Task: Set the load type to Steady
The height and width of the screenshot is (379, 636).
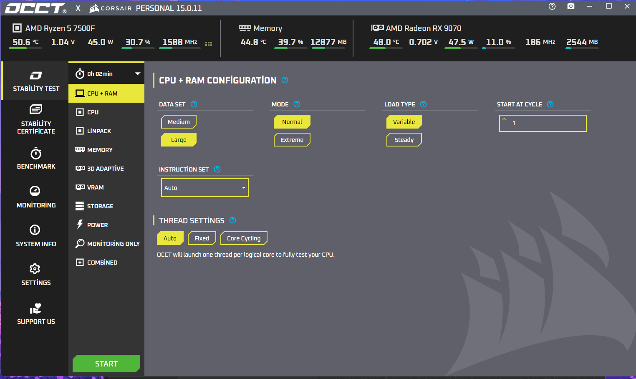Action: pyautogui.click(x=404, y=140)
